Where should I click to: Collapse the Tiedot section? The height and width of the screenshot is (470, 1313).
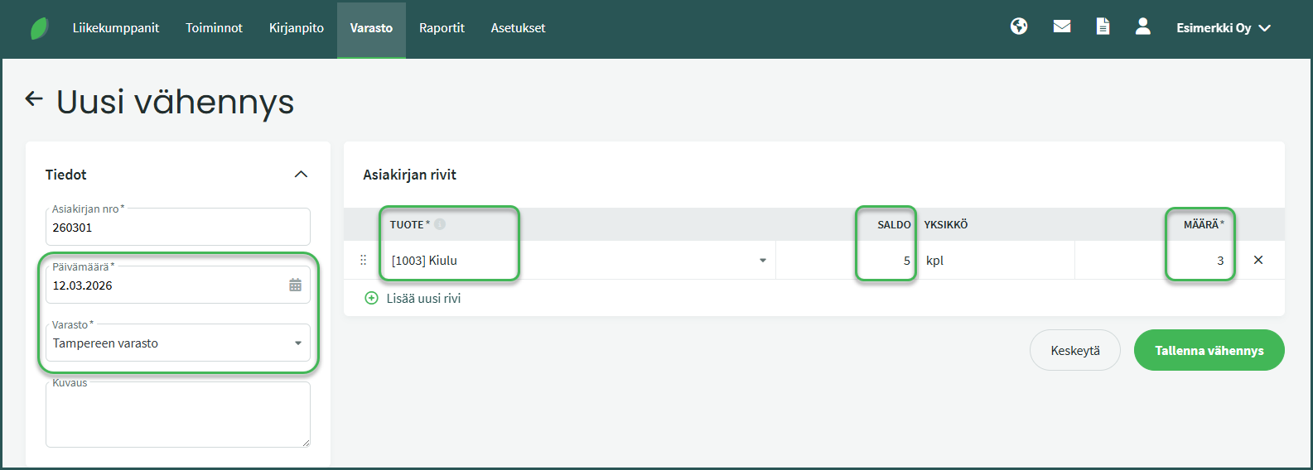[x=301, y=175]
